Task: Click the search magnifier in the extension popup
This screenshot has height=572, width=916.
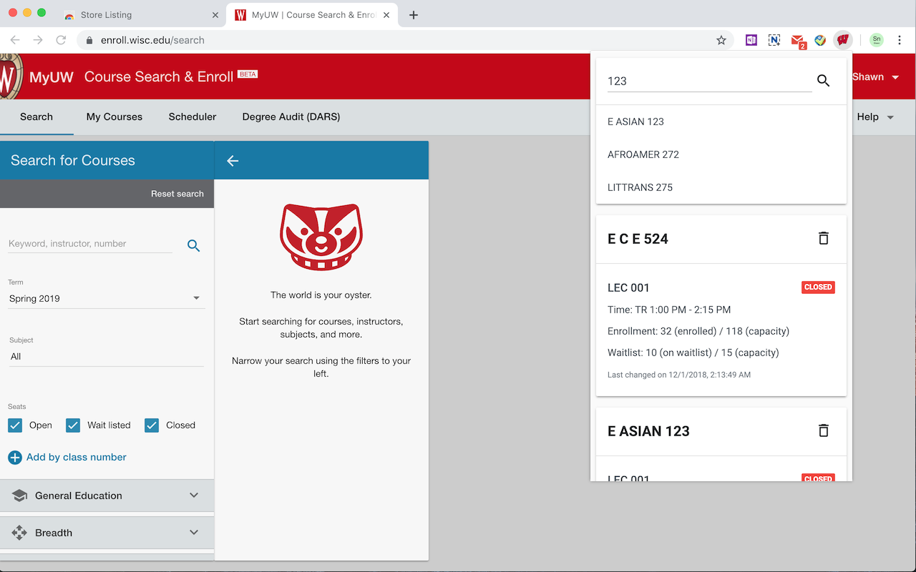Action: pyautogui.click(x=823, y=81)
